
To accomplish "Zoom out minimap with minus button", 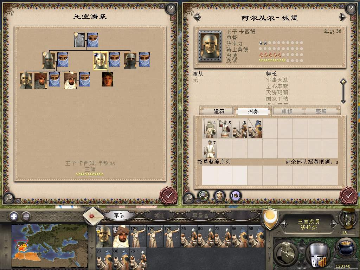I will [x=26, y=216].
